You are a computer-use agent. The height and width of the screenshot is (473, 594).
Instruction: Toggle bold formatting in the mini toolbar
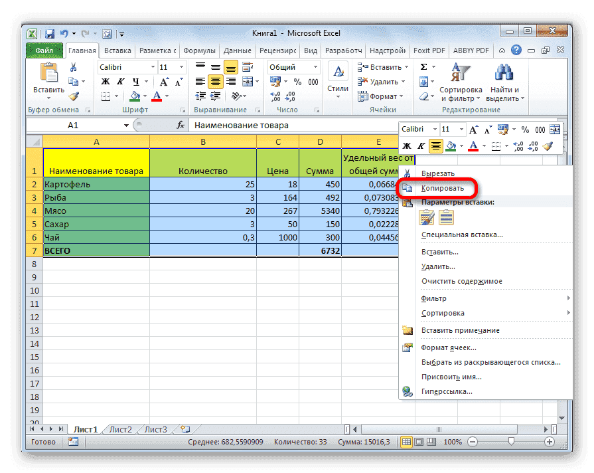coord(406,146)
